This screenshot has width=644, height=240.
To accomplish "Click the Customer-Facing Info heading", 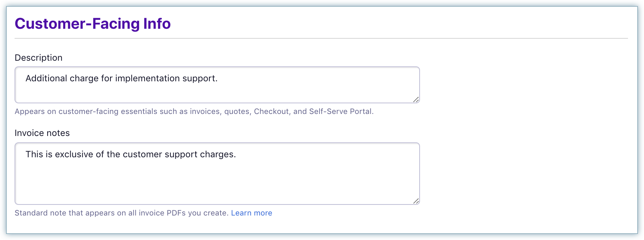I will point(93,24).
